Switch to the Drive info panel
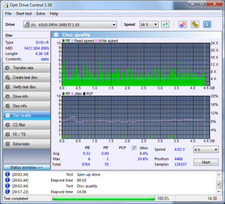This screenshot has width=225, height=204. (26, 96)
